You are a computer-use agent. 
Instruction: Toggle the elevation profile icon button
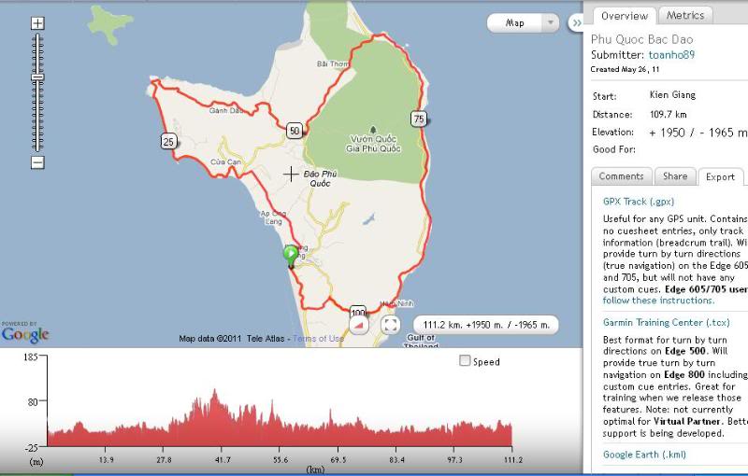tap(359, 325)
